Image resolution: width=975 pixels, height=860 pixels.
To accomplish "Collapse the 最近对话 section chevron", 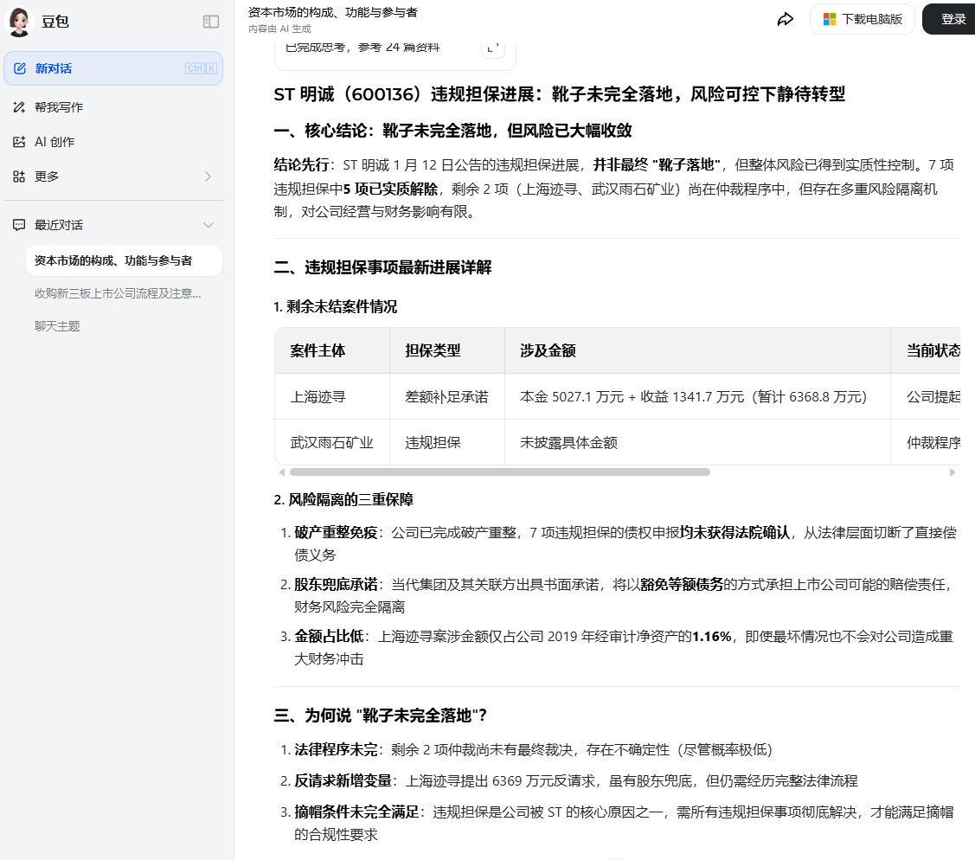I will point(208,225).
